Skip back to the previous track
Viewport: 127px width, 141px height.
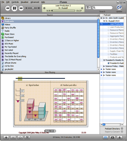point(8,8)
